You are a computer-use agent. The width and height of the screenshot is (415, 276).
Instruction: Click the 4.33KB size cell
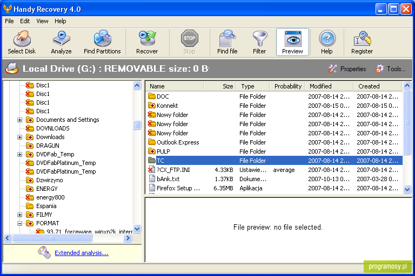point(224,170)
